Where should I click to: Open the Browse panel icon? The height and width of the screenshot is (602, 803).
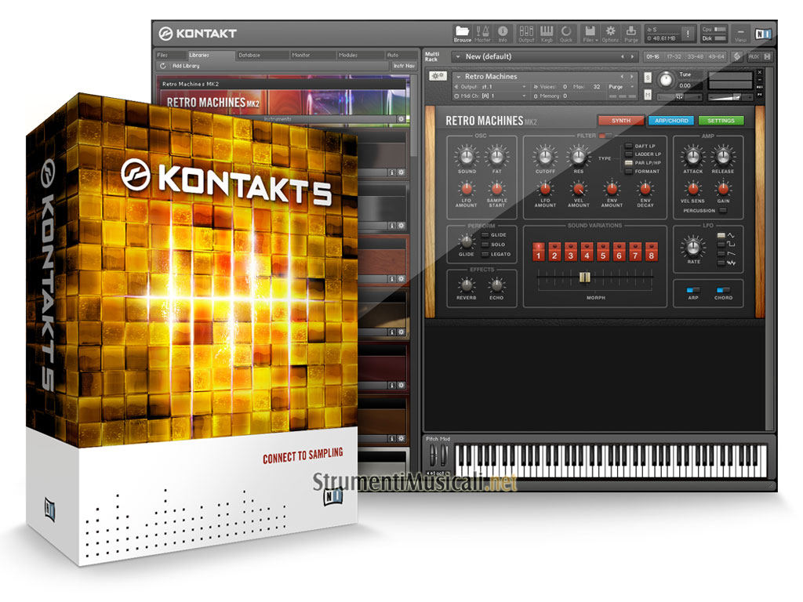(x=463, y=33)
